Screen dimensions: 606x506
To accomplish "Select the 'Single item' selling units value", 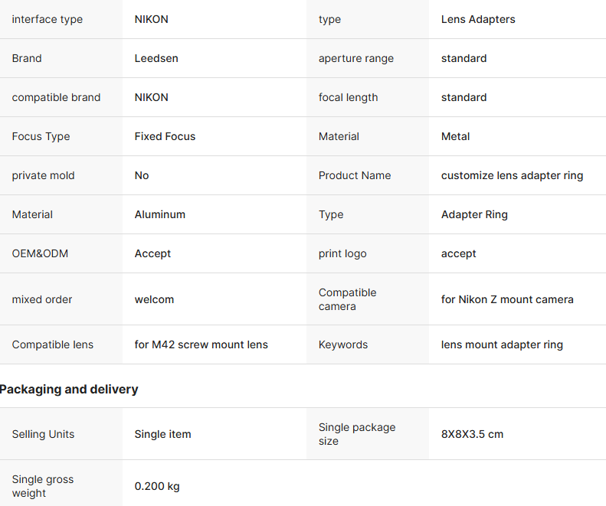I will 162,434.
